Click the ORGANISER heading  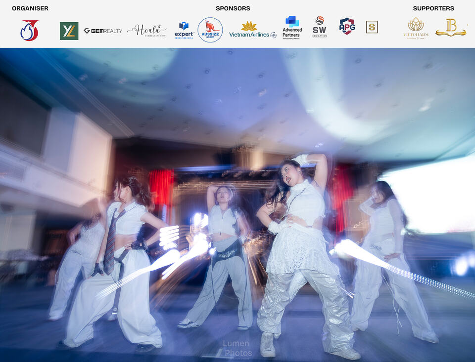click(x=30, y=8)
